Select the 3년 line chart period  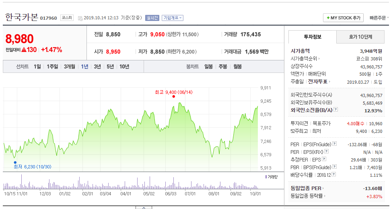(97, 66)
